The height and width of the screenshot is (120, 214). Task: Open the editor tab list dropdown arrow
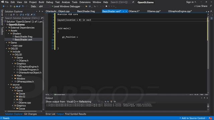pos(207,12)
